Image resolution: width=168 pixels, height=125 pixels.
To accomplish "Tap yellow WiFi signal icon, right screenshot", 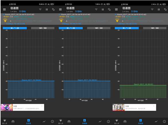I will coord(117,20).
